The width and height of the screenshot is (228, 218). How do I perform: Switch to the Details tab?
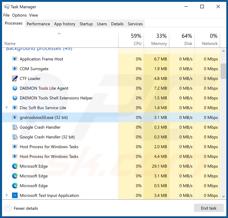point(117,24)
